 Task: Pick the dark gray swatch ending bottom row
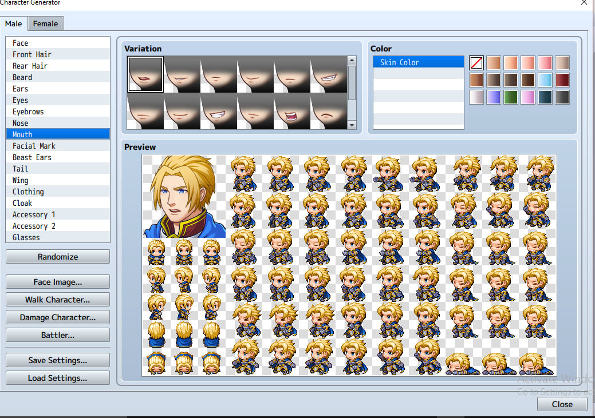pyautogui.click(x=562, y=97)
